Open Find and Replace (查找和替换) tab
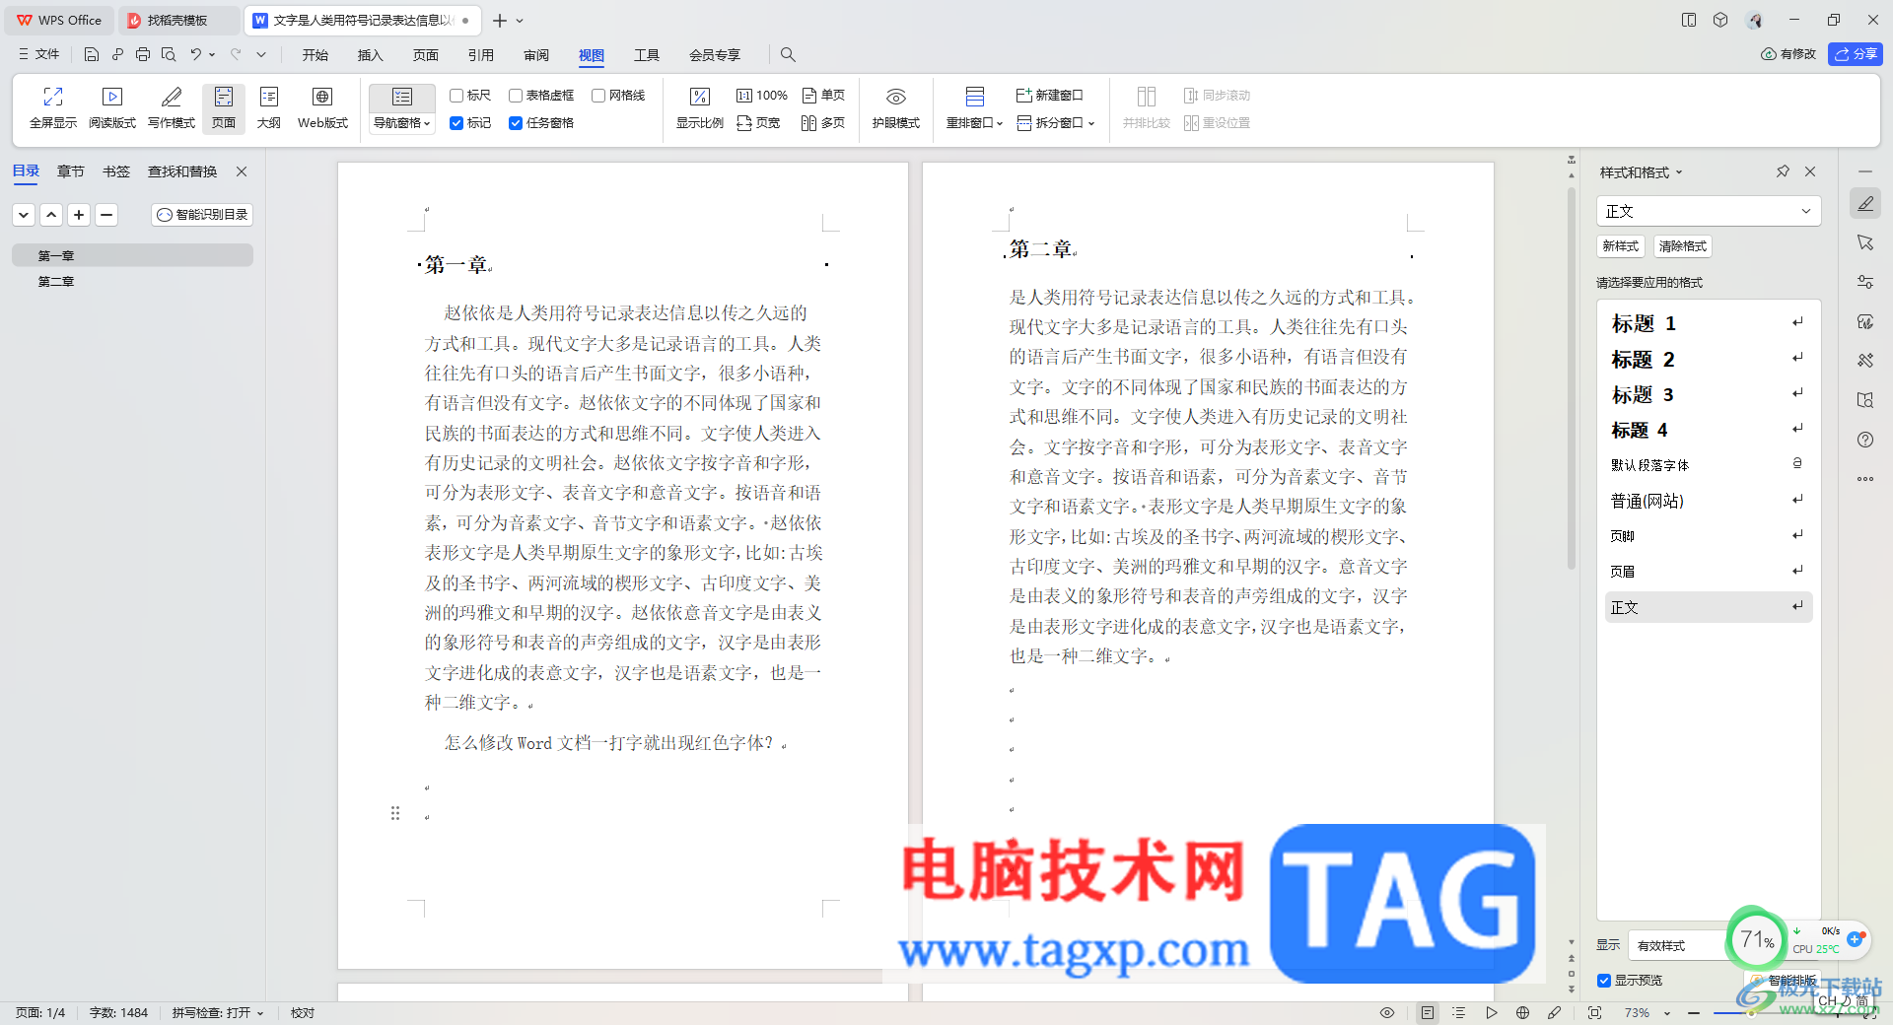This screenshot has height=1025, width=1893. (x=182, y=171)
